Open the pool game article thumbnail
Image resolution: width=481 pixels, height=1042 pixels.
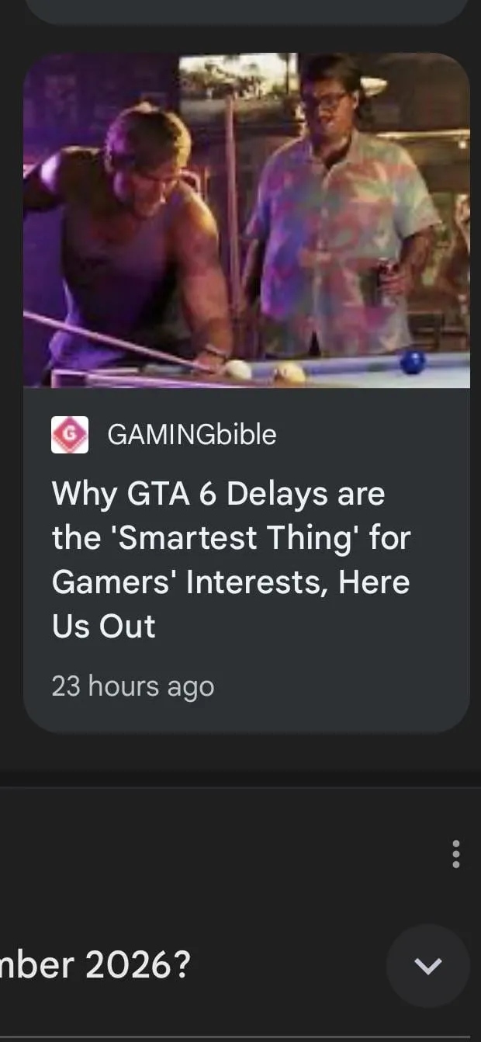pos(246,220)
